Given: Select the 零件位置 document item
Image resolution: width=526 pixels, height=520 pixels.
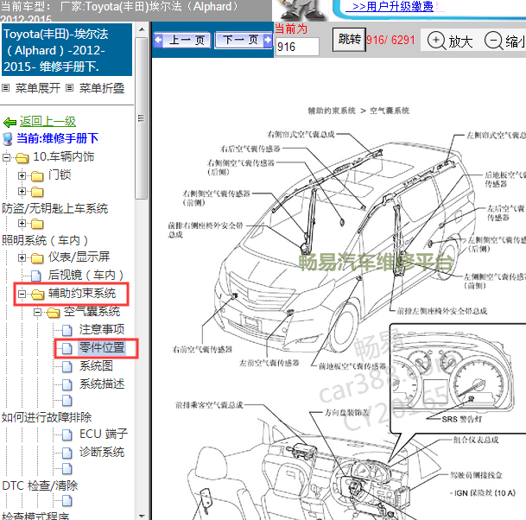Looking at the screenshot, I should tap(101, 347).
